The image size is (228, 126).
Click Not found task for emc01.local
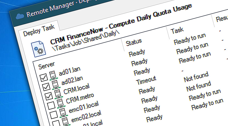tap(196, 77)
